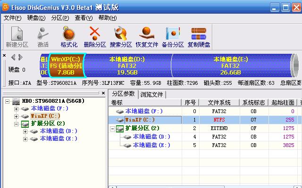
Task: Click the 搜索分区 (search partition) icon
Action: coord(121,37)
